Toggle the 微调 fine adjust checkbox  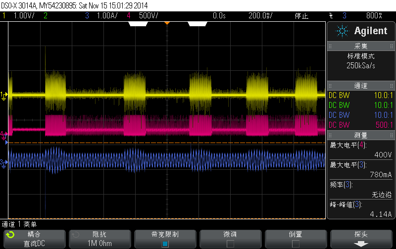(x=230, y=244)
